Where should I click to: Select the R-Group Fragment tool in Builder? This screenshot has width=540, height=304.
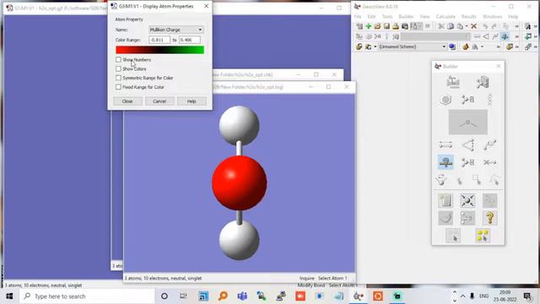coord(467,100)
